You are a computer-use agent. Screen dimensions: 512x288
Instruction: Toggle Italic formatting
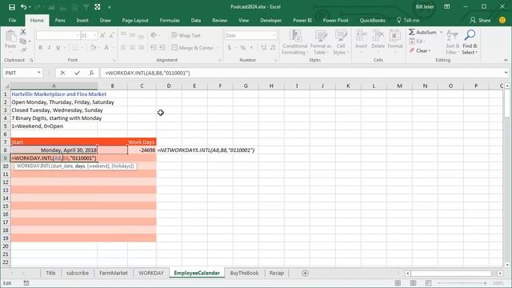click(50, 48)
